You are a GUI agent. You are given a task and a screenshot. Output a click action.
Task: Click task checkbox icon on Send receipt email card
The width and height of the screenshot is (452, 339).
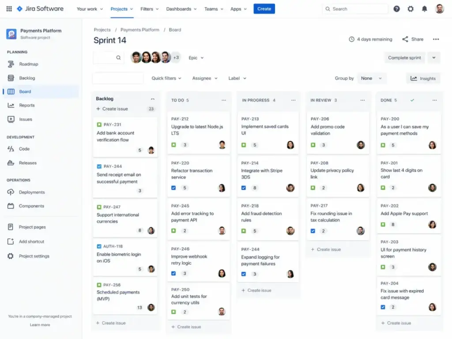[99, 166]
